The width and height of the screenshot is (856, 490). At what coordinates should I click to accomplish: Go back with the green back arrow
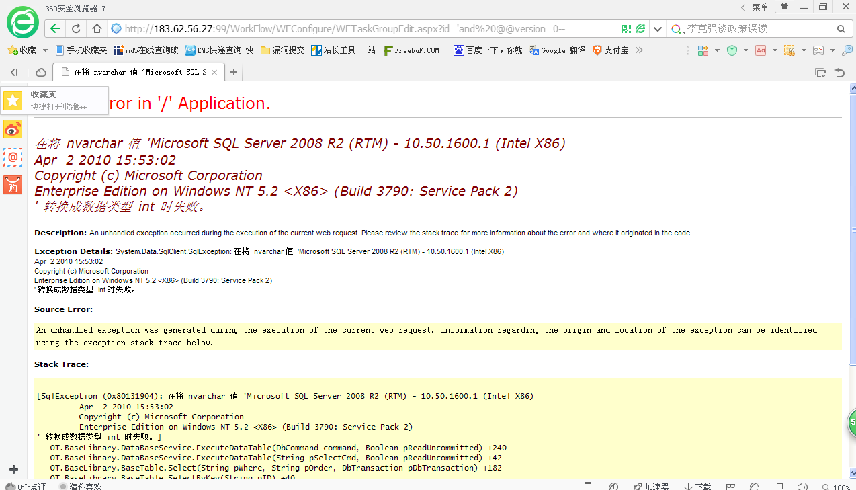(55, 29)
